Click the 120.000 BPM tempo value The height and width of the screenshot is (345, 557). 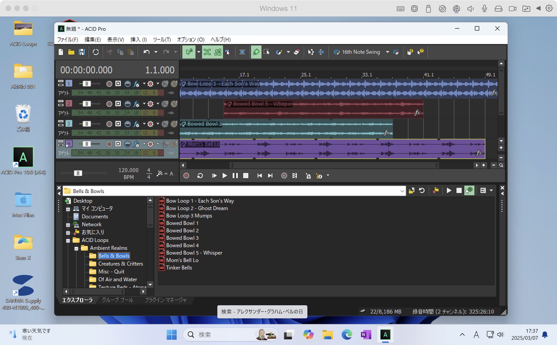(129, 170)
